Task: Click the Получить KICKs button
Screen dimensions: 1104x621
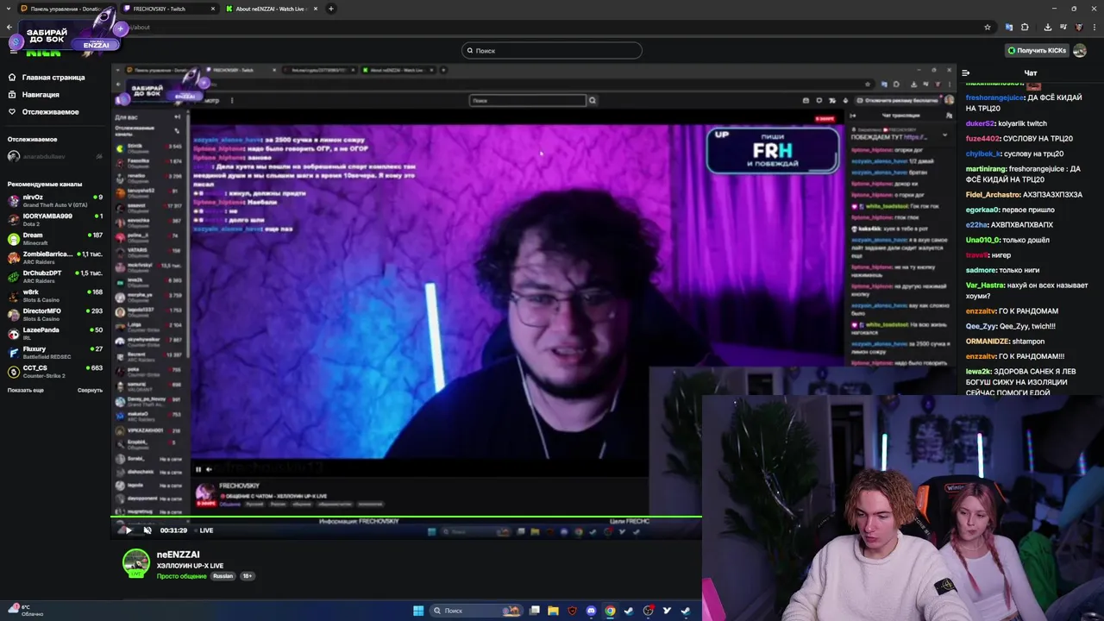Action: [1038, 50]
